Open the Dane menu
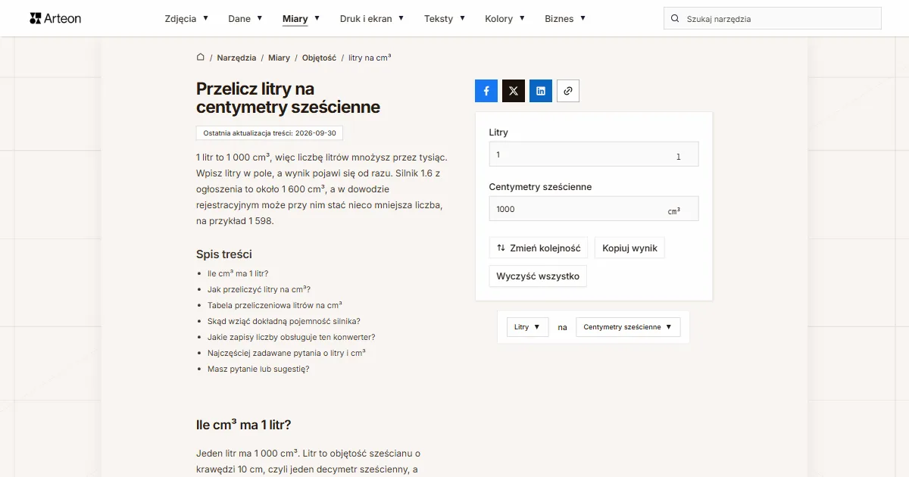 [x=245, y=19]
